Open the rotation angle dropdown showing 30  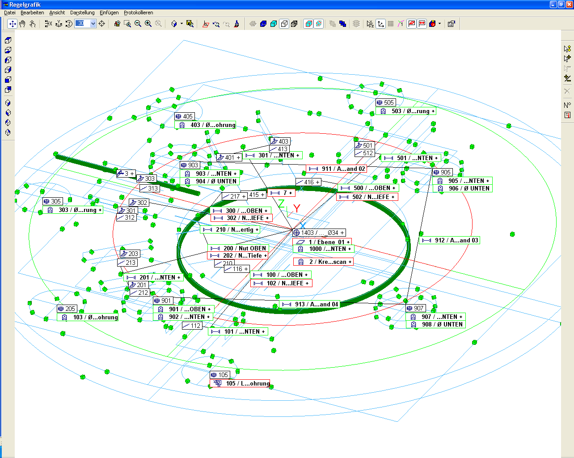pos(93,24)
